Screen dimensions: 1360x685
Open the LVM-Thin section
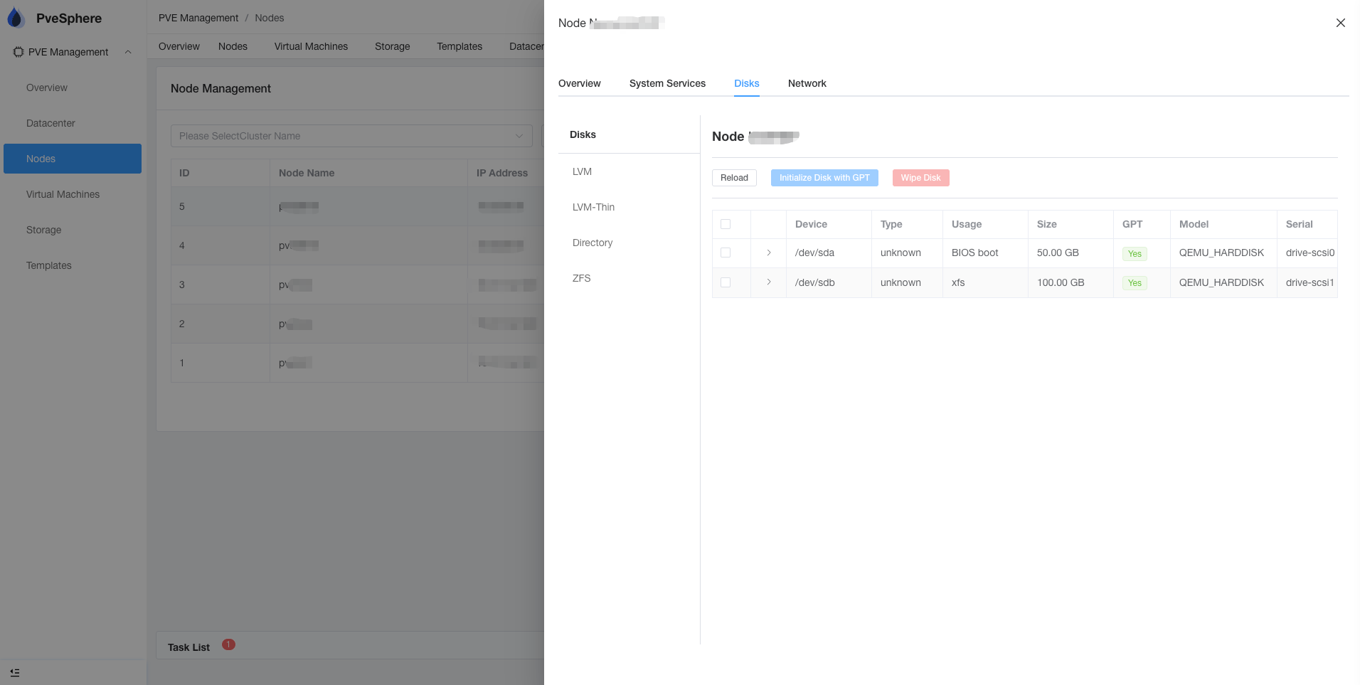593,207
